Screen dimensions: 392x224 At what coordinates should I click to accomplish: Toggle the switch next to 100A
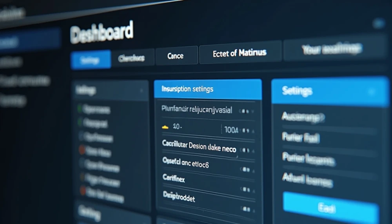[x=245, y=130]
